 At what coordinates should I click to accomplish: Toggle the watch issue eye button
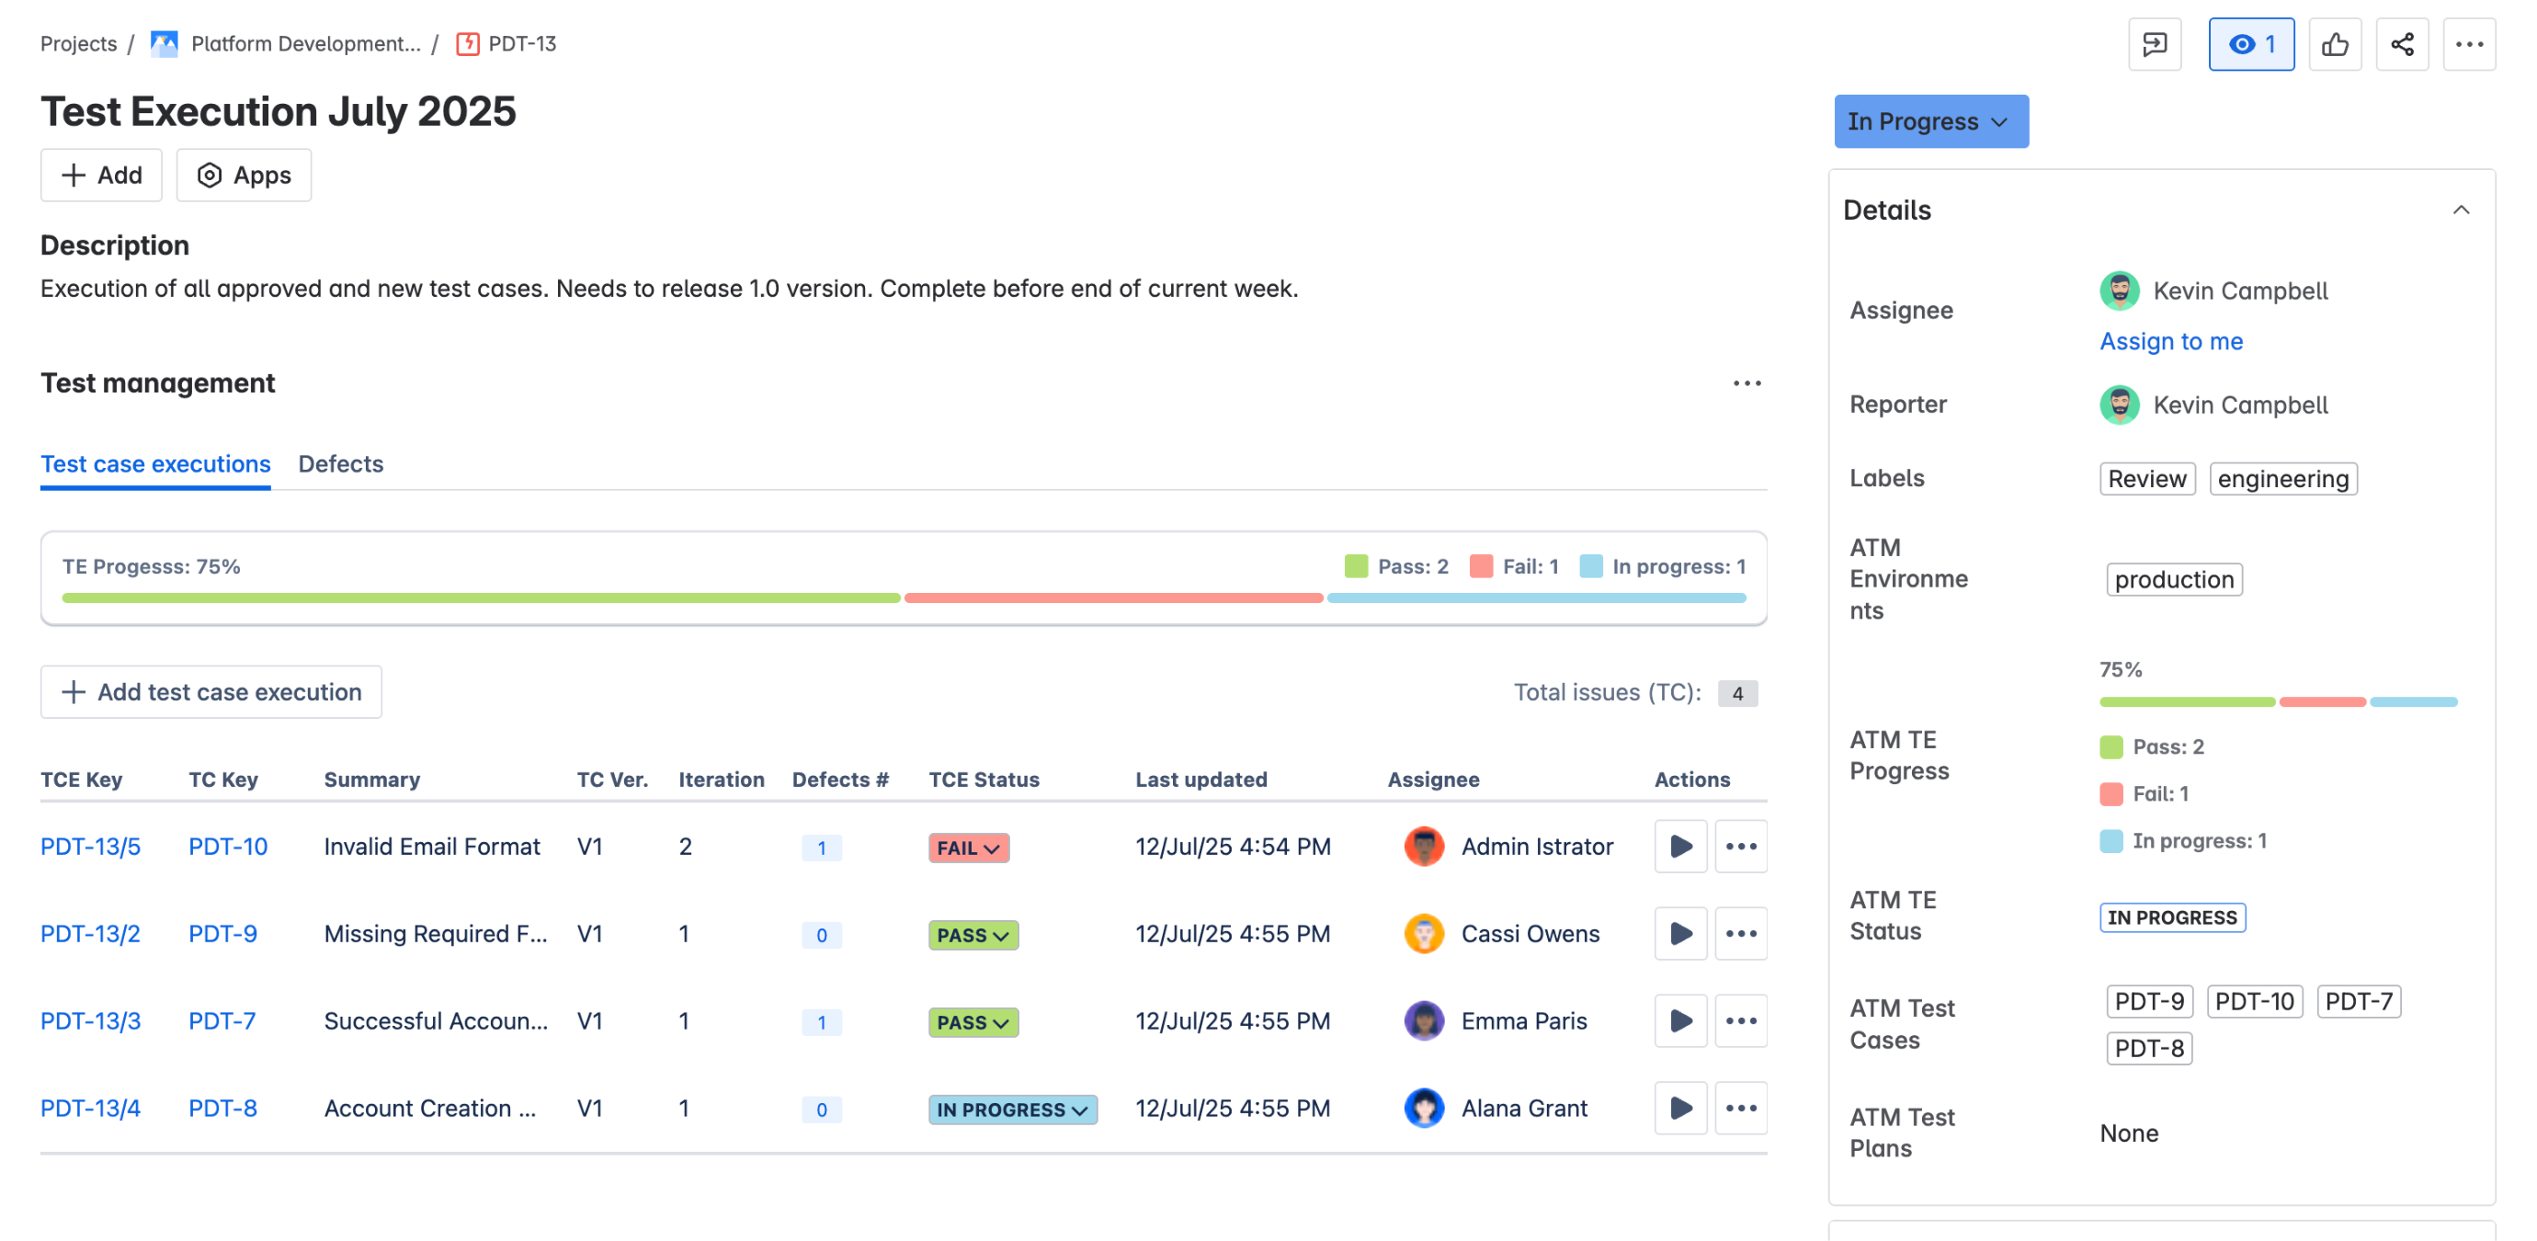coord(2250,44)
